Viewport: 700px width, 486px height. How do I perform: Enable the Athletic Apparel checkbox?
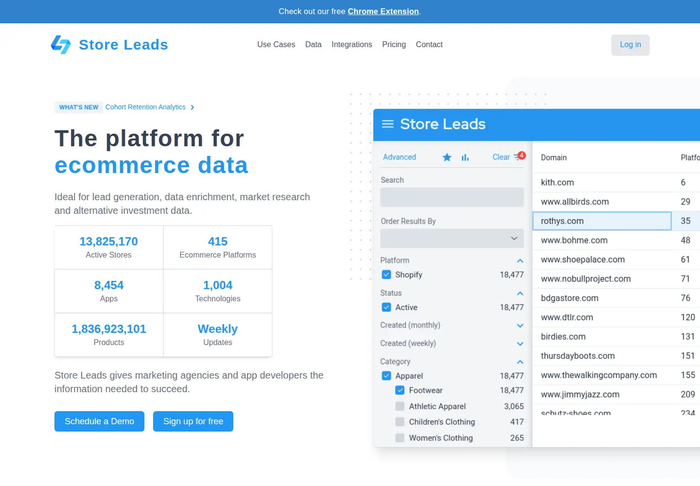pyautogui.click(x=400, y=406)
